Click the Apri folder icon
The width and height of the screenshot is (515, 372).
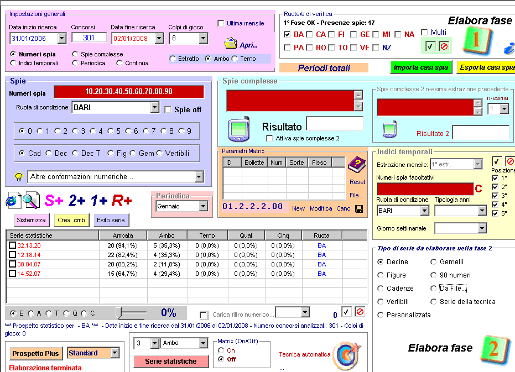click(231, 43)
